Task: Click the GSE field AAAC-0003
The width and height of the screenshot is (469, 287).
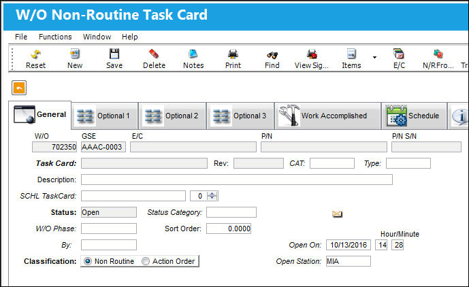Action: (x=103, y=147)
